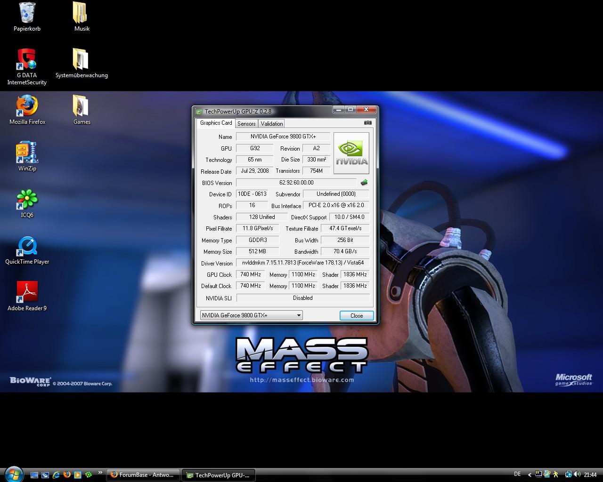Click the Shaders value 128 Unified

(262, 217)
